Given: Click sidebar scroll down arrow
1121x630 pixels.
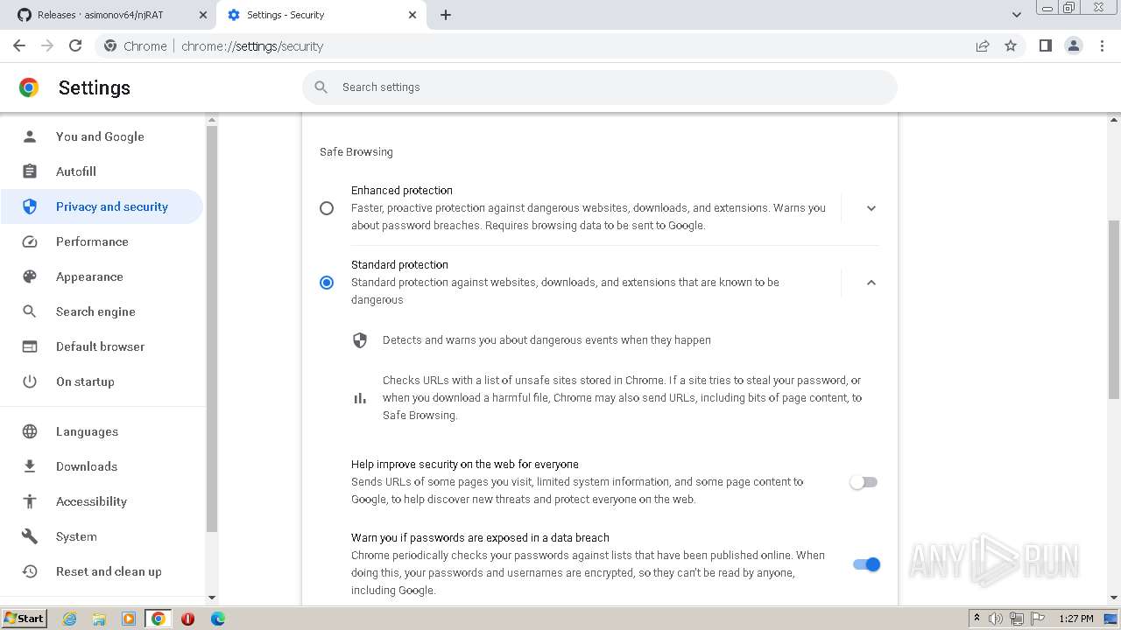Looking at the screenshot, I should coord(211,598).
